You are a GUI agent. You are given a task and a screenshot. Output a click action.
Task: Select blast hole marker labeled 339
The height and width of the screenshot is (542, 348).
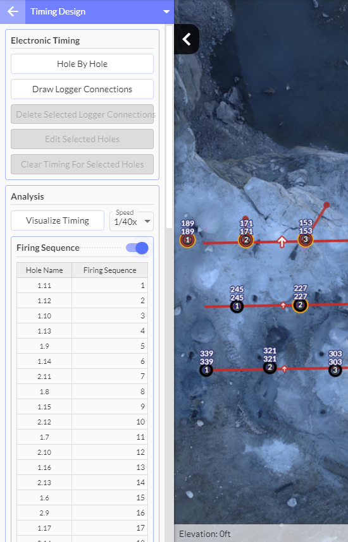coord(206,370)
